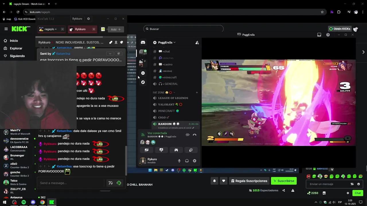This screenshot has width=367, height=206.
Task: Expand next stream arrow on right edge
Action: click(363, 52)
